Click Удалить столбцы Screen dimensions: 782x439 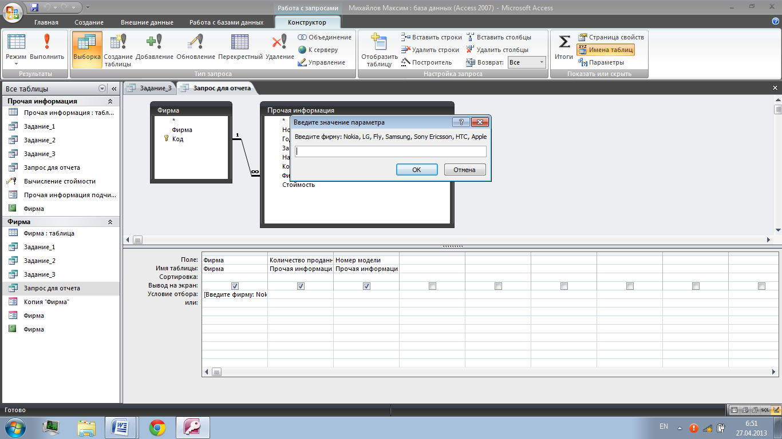coord(497,50)
